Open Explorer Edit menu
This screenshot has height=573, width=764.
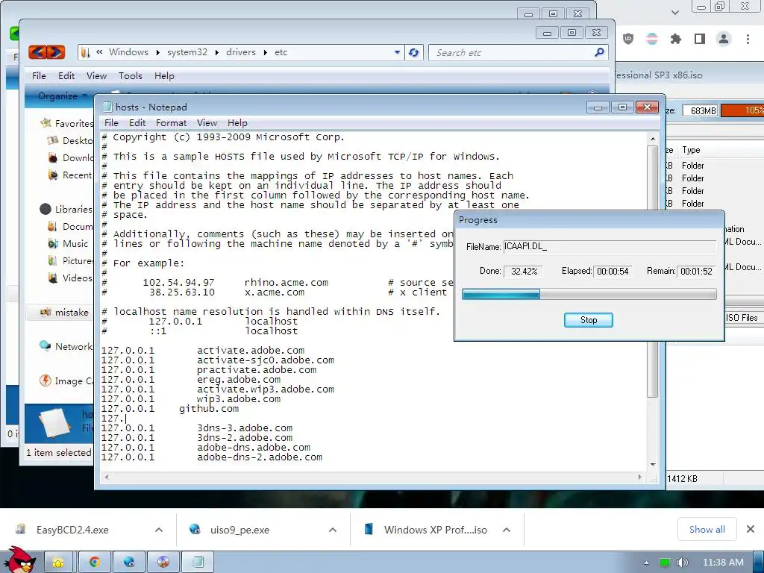pos(66,75)
